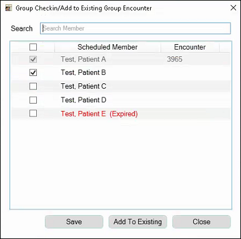Click encounter number 3965
Image resolution: width=241 pixels, height=239 pixels.
[175, 59]
